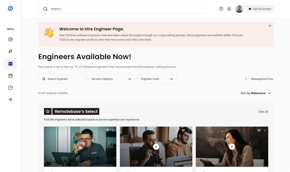Viewport: 290px width, 172px height.
Task: Click the paper plane send icon in sidebar
Action: 10,100
